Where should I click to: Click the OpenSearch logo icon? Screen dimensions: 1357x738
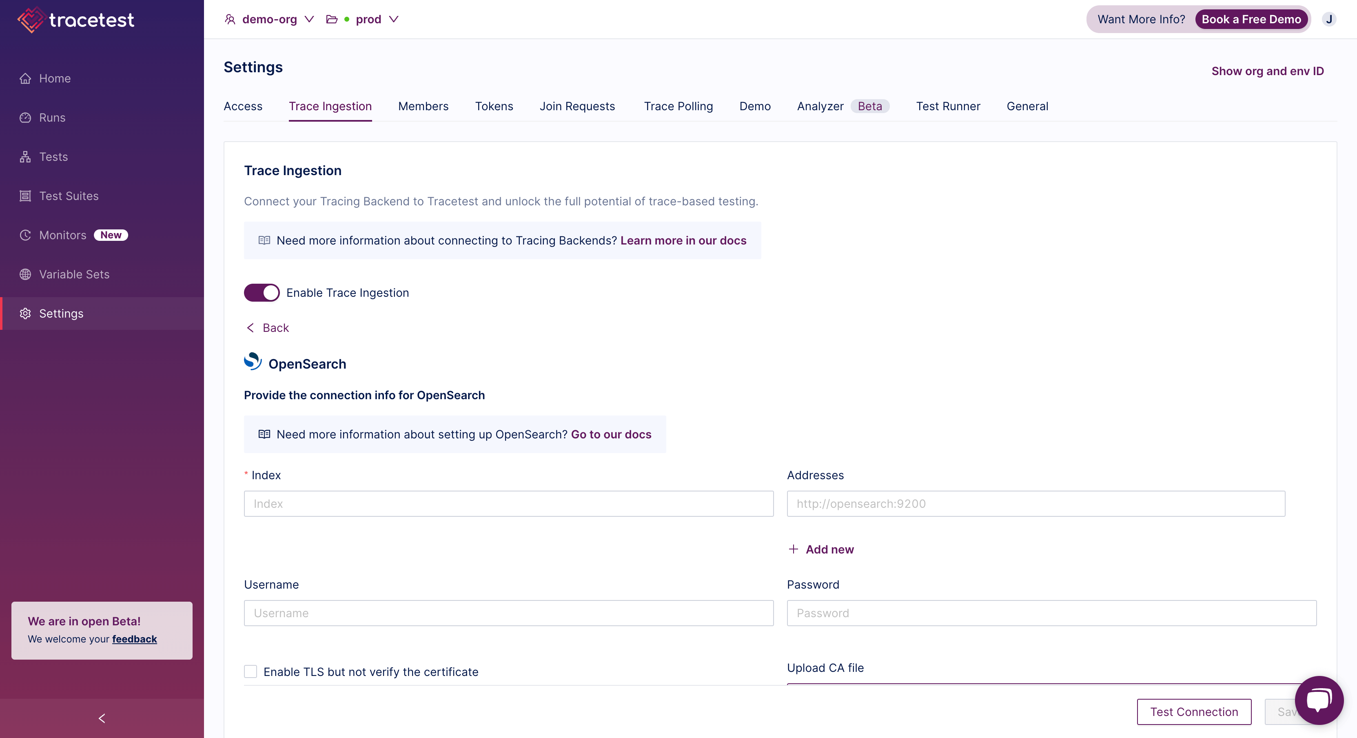click(253, 362)
